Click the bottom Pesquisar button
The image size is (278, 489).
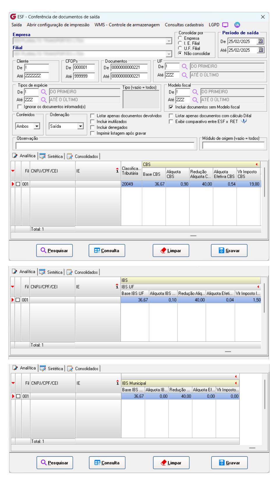(x=55, y=463)
